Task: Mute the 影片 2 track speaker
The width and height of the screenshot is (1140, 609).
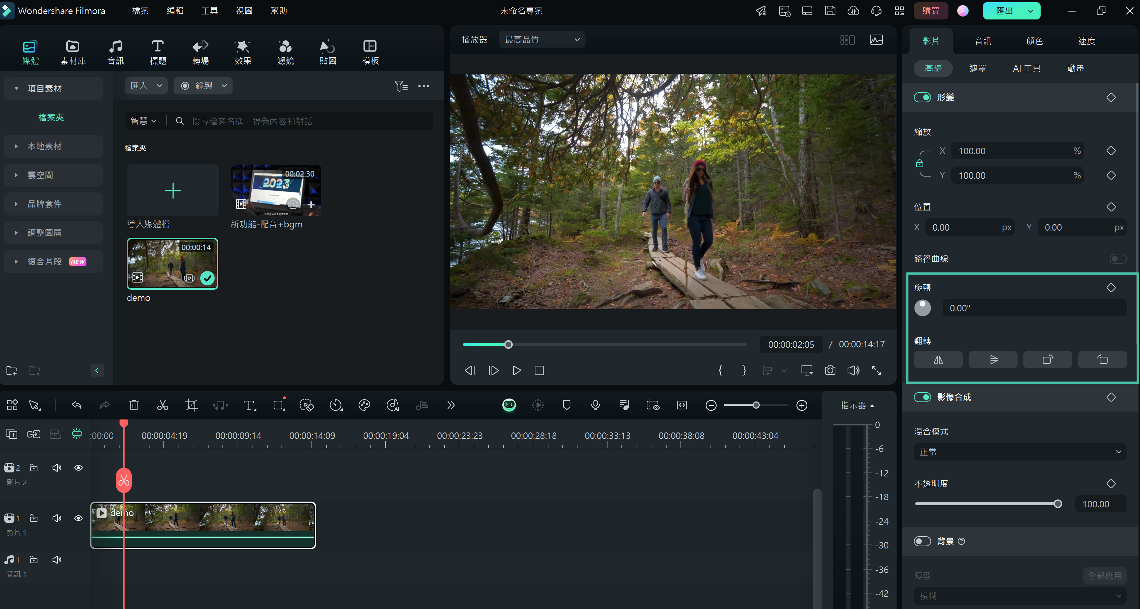Action: 57,468
